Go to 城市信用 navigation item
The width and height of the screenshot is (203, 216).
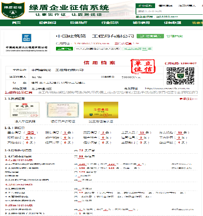click(x=141, y=23)
